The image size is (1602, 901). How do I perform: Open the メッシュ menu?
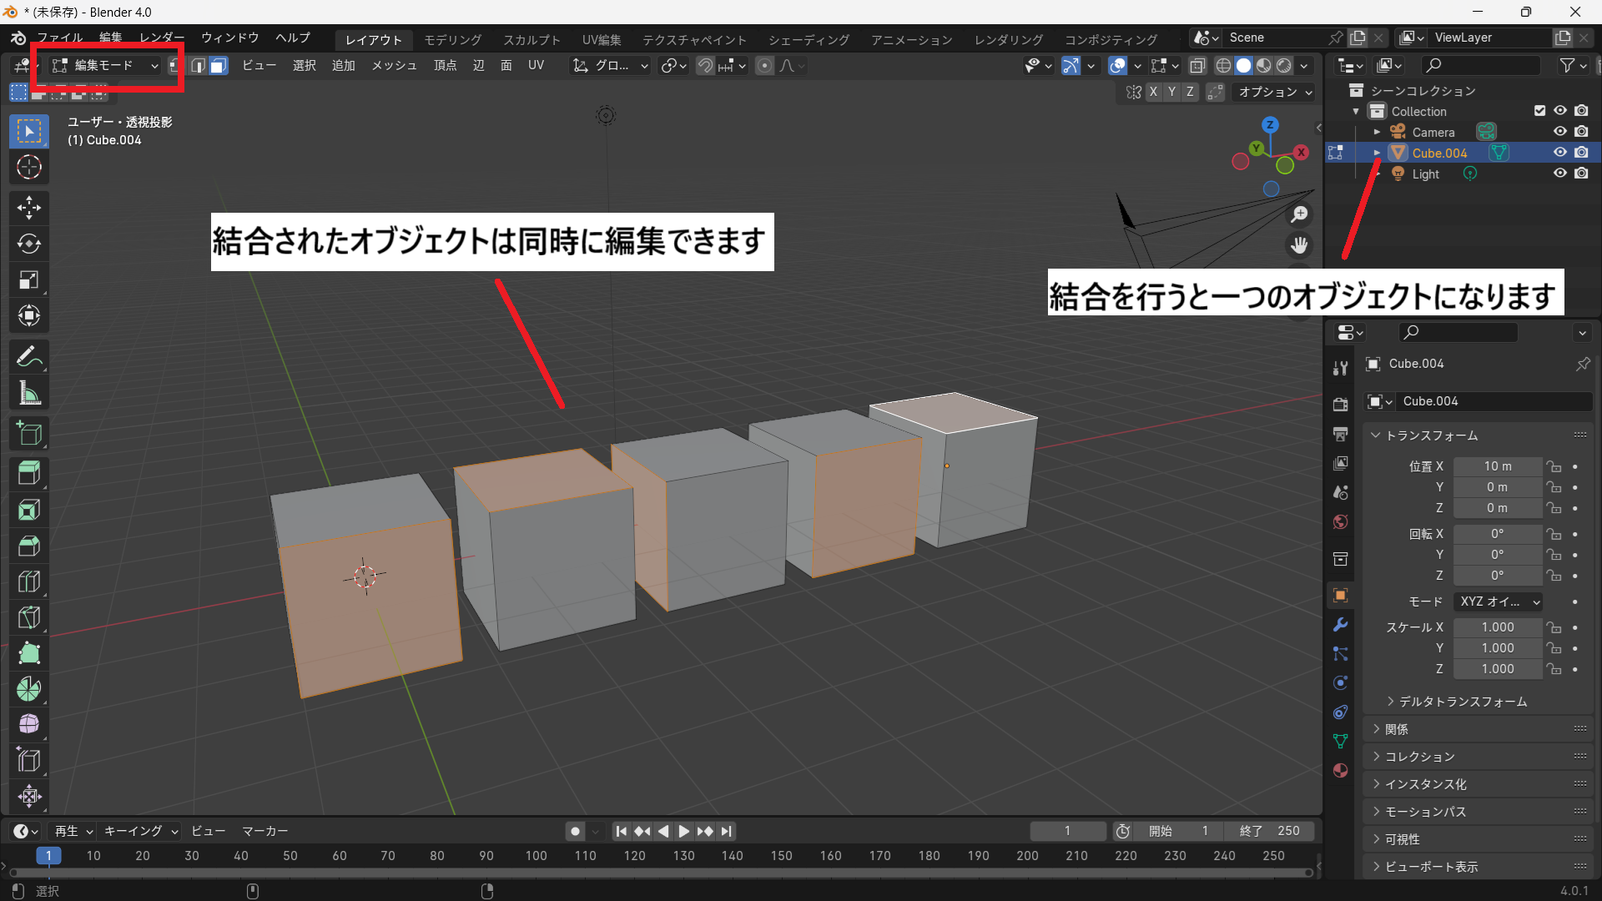(394, 66)
